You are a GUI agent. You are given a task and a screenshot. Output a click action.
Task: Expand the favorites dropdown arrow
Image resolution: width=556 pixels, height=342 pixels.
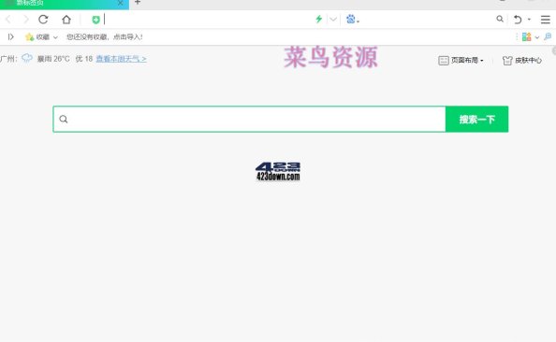55,37
